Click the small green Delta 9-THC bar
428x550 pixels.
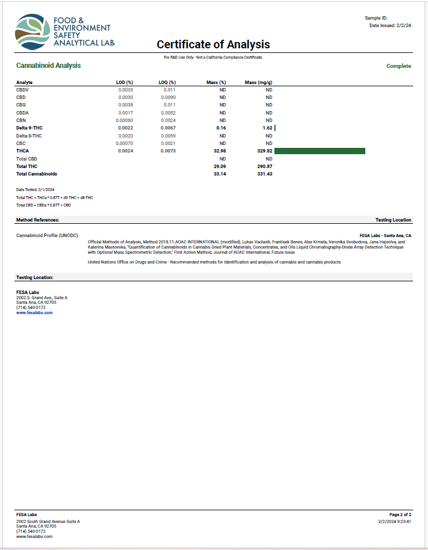(x=276, y=128)
